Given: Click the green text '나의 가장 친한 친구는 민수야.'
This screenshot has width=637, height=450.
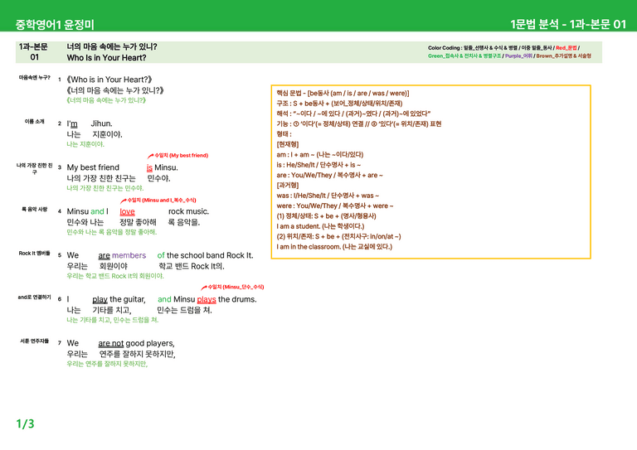Looking at the screenshot, I should [x=105, y=188].
